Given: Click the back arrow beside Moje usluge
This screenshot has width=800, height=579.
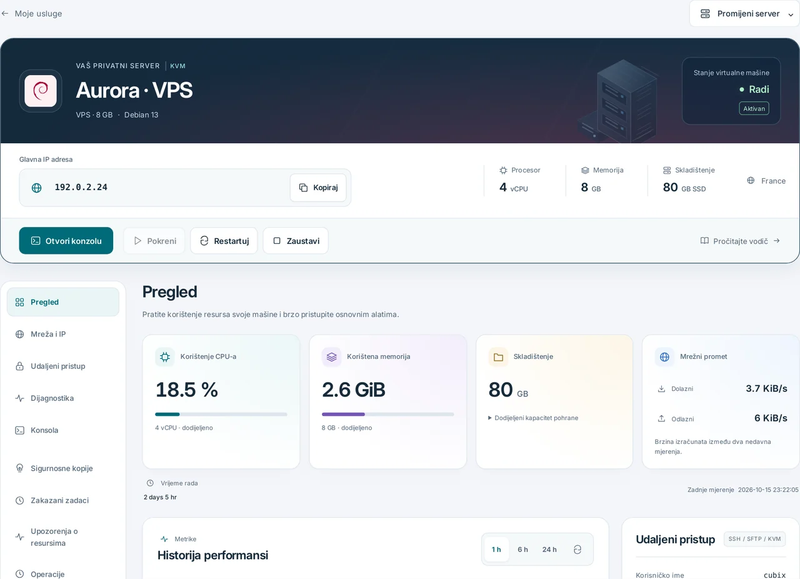Looking at the screenshot, I should click(x=5, y=13).
